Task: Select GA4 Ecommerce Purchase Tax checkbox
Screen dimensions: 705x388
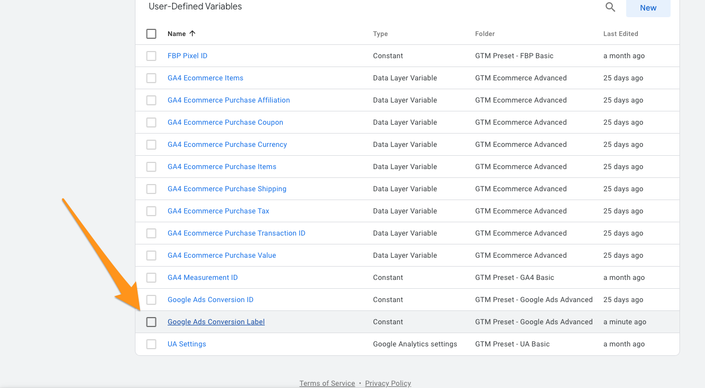Action: click(152, 211)
